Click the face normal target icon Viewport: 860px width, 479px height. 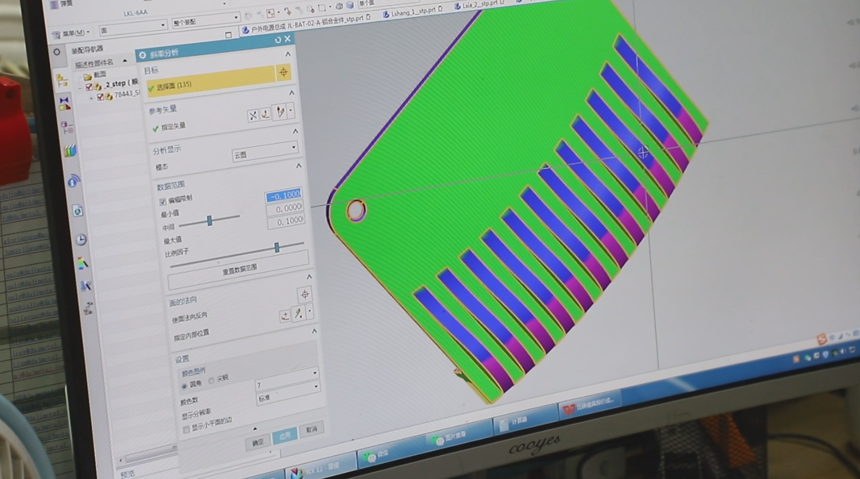(x=305, y=294)
